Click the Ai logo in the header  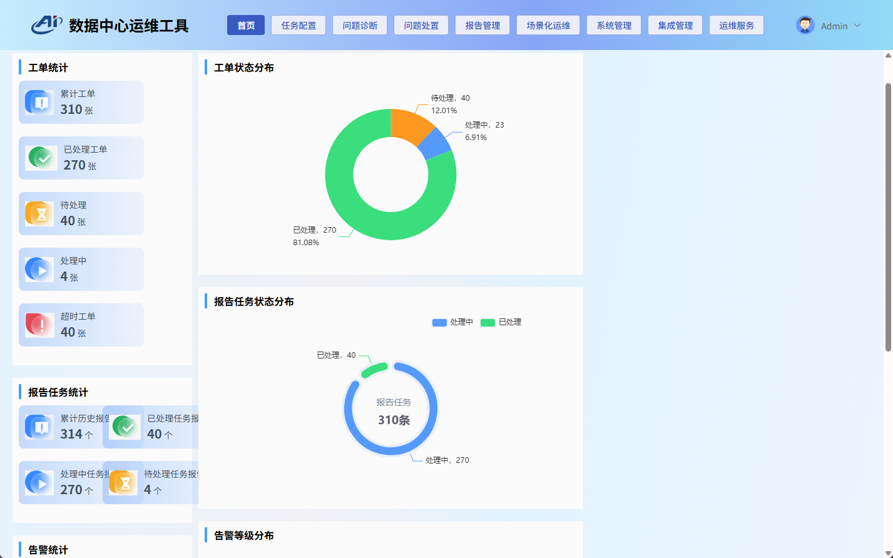click(x=47, y=24)
